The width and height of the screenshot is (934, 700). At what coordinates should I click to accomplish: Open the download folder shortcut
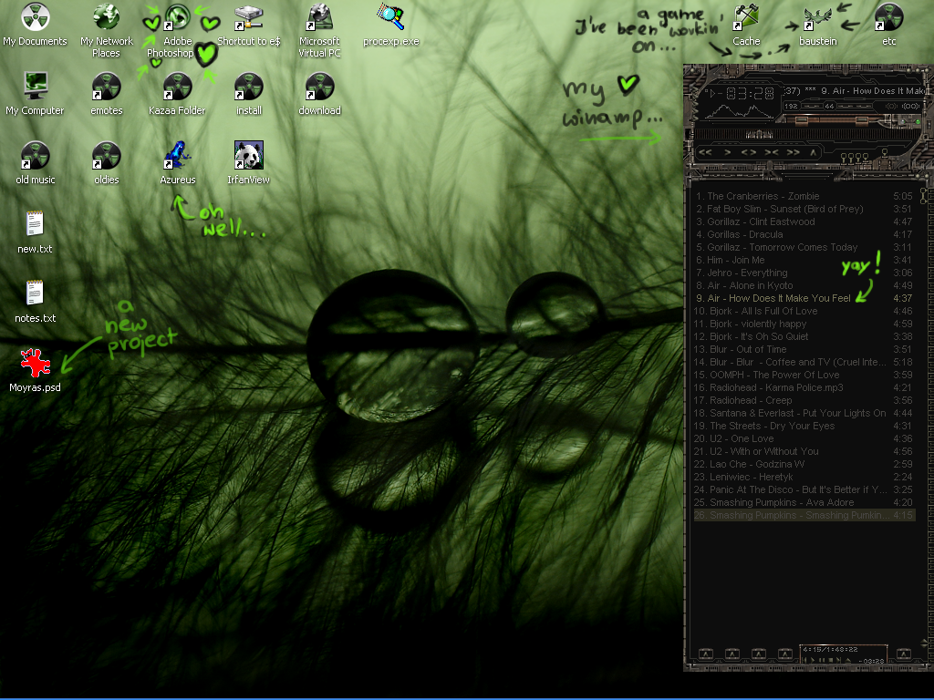point(319,94)
